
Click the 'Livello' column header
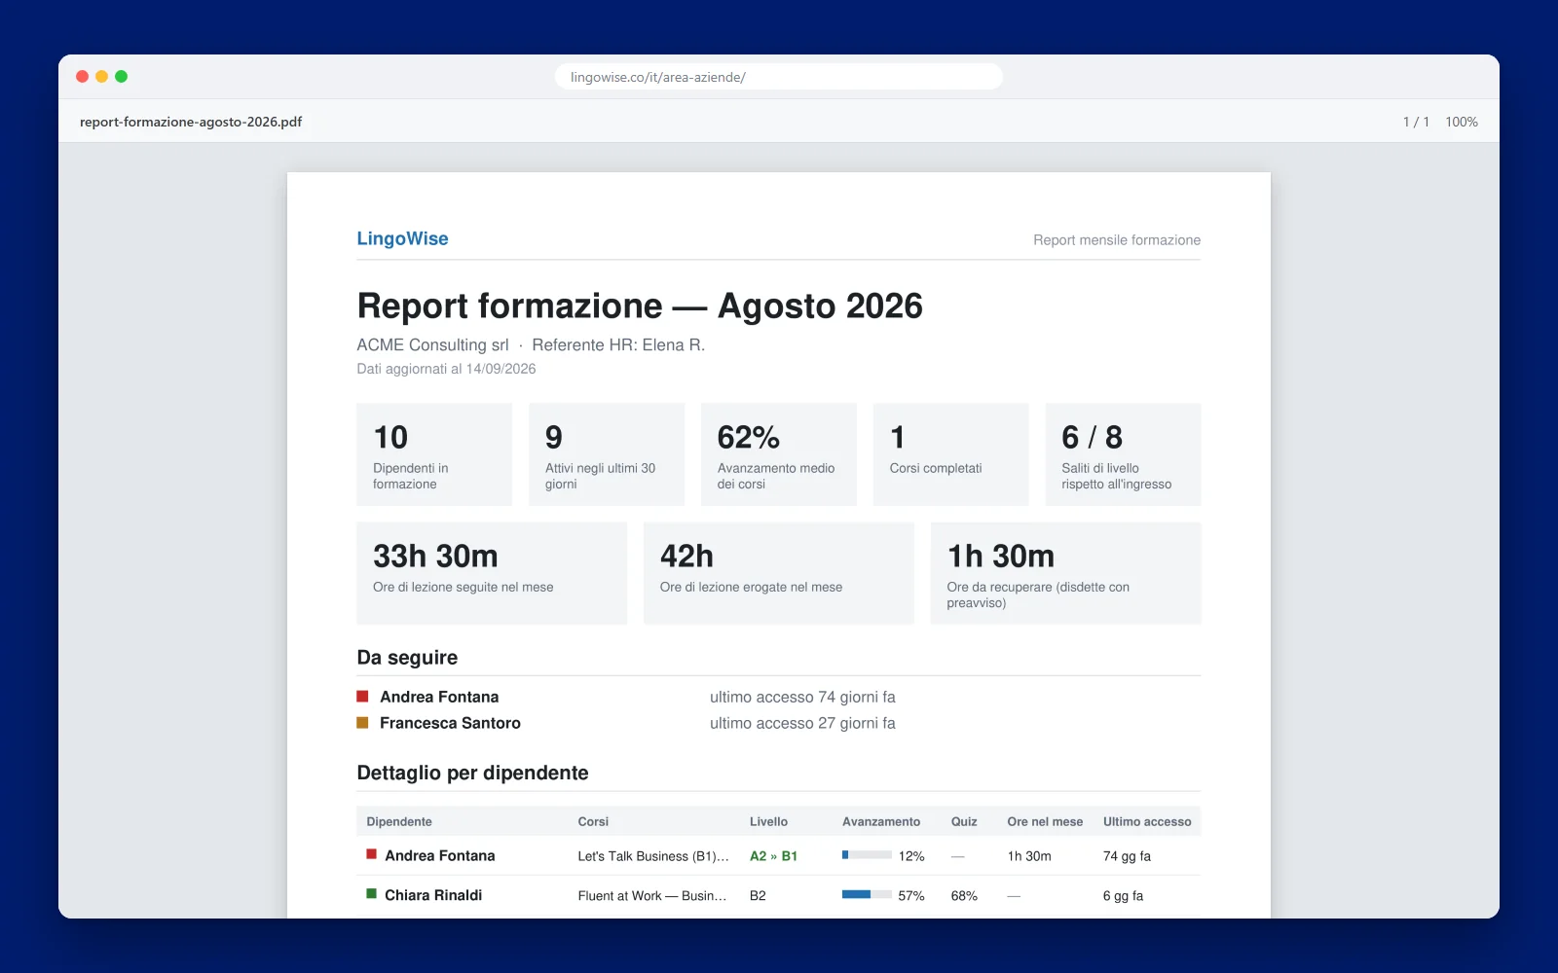coord(768,822)
